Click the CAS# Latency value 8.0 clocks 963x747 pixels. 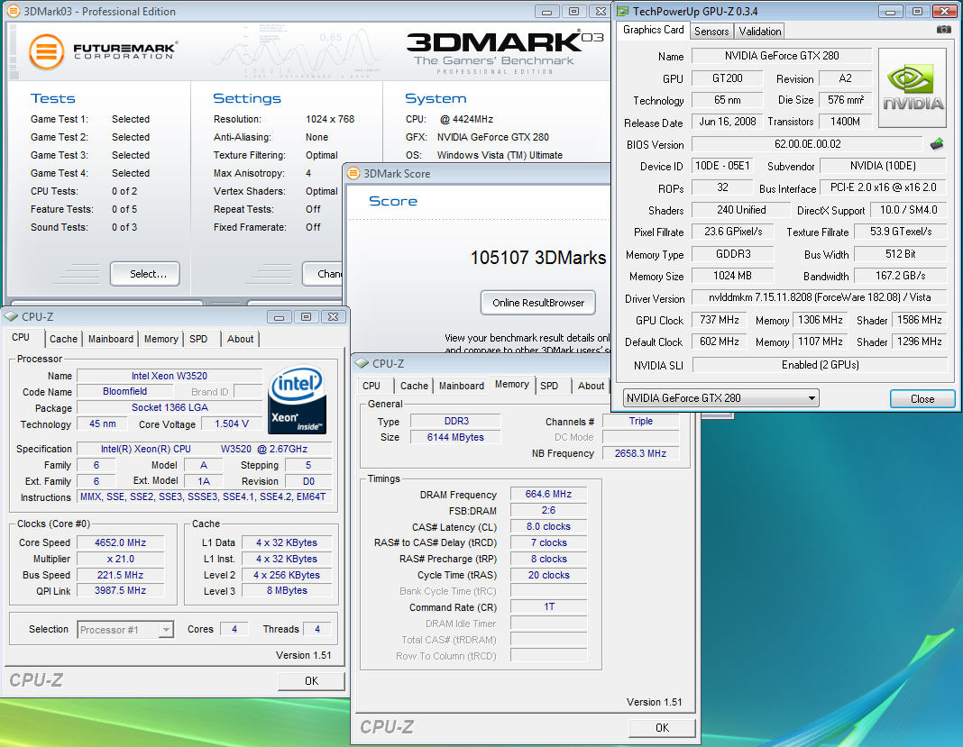point(548,526)
